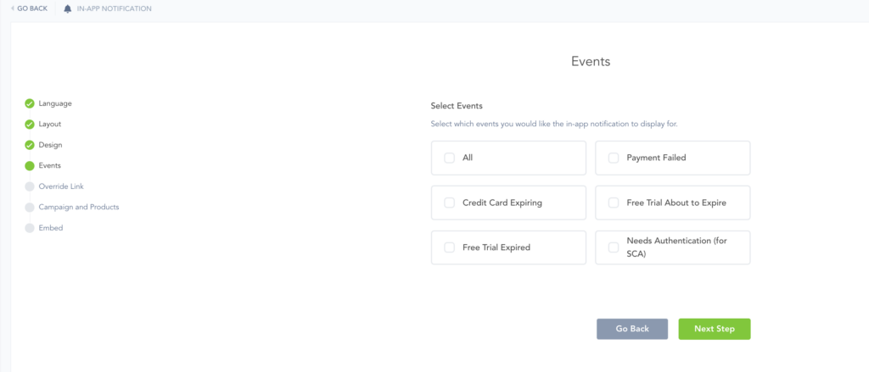Select Free Trial About to Expire checkbox
869x372 pixels.
pyautogui.click(x=614, y=203)
